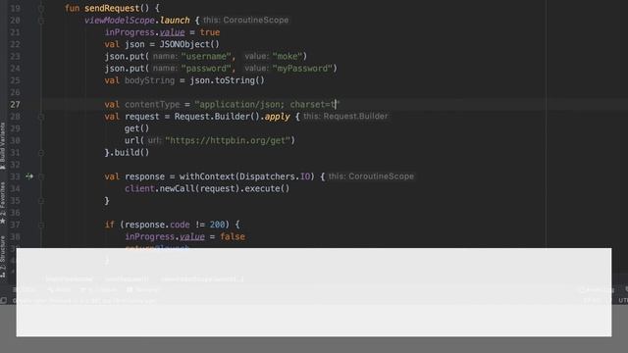Click the launch call on line 20

pos(175,20)
